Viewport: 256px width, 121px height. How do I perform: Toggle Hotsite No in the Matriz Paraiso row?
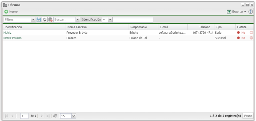(241, 38)
